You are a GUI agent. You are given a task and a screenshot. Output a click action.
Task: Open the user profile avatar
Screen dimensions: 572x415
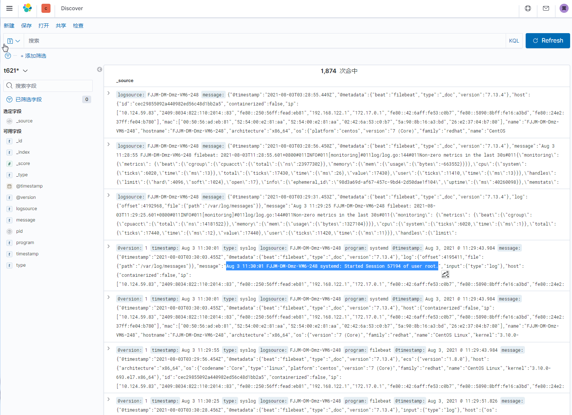coord(564,8)
